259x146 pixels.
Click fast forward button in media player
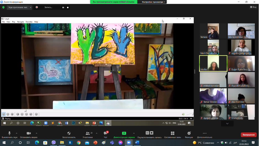pos(26,114)
